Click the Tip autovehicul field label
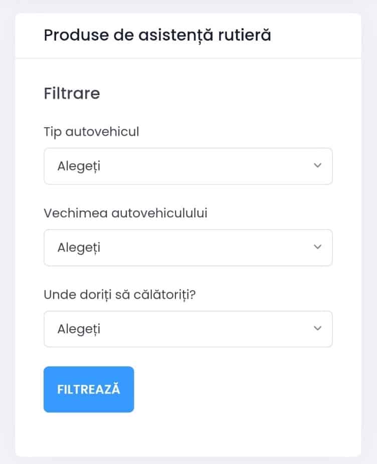The height and width of the screenshot is (464, 377). pyautogui.click(x=91, y=132)
